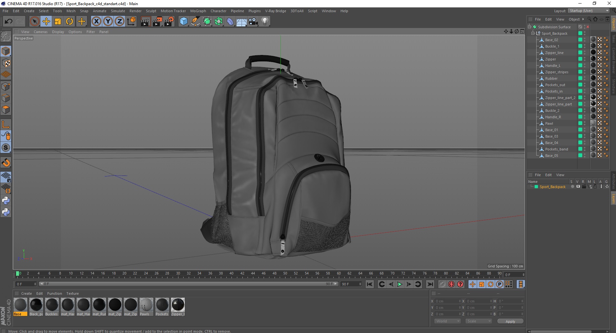The image size is (616, 333).
Task: Toggle viewport fullscreen icon at top-right
Action: point(522,32)
